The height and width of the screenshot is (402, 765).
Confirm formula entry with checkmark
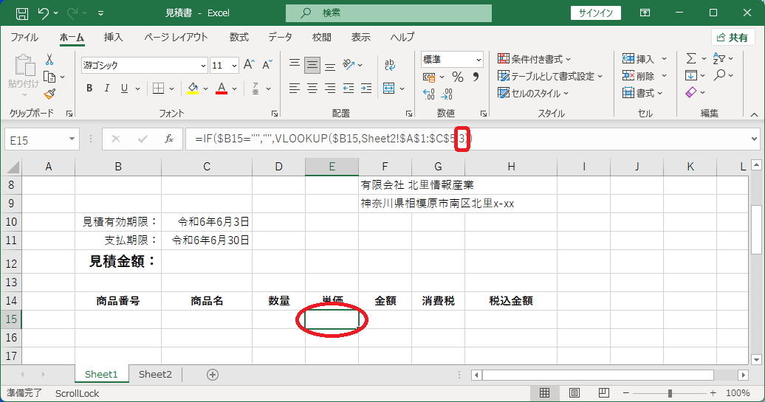pyautogui.click(x=143, y=139)
